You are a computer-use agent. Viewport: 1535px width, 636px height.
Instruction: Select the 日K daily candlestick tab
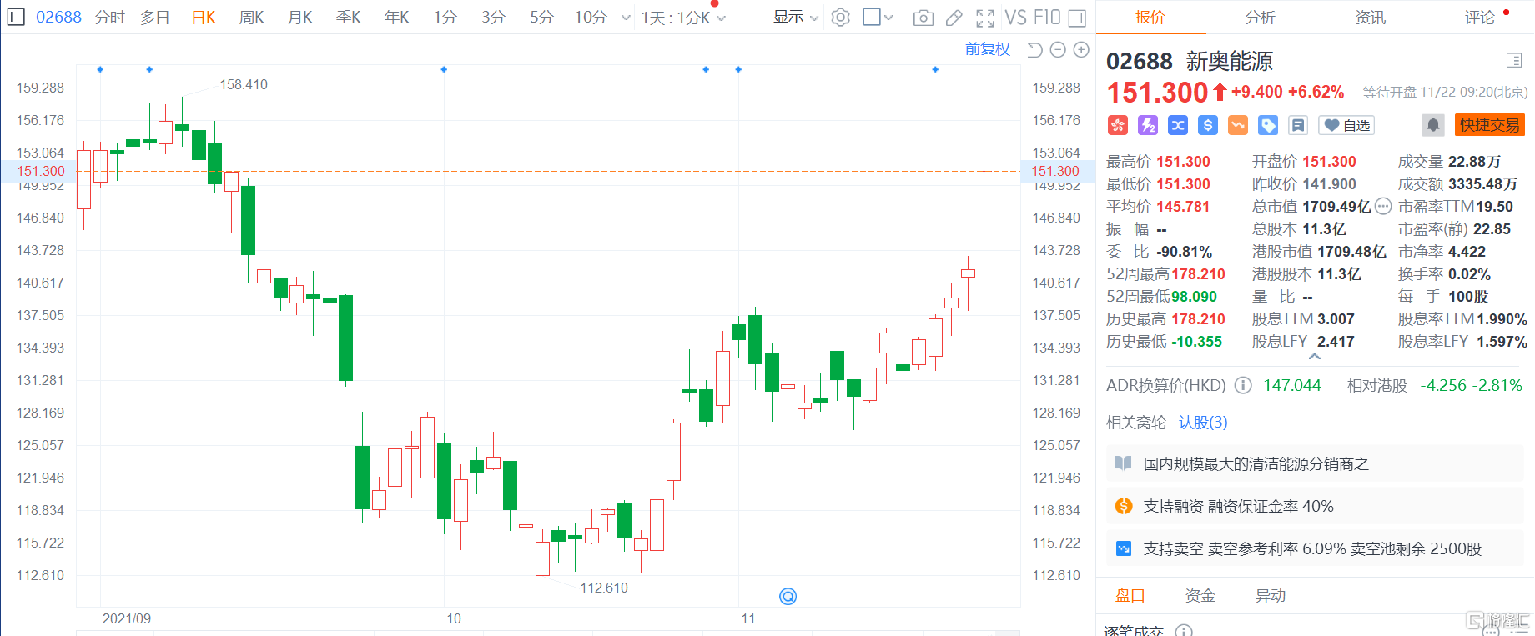point(204,17)
